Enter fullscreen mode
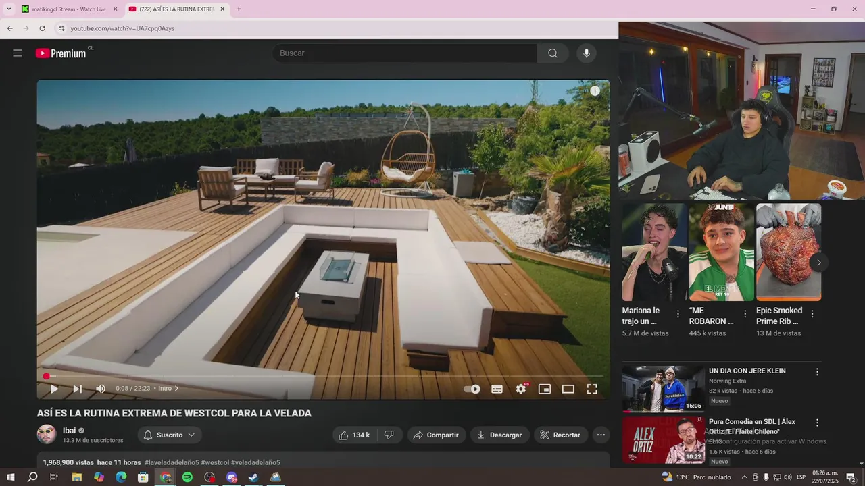Viewport: 865px width, 486px height. pos(592,389)
